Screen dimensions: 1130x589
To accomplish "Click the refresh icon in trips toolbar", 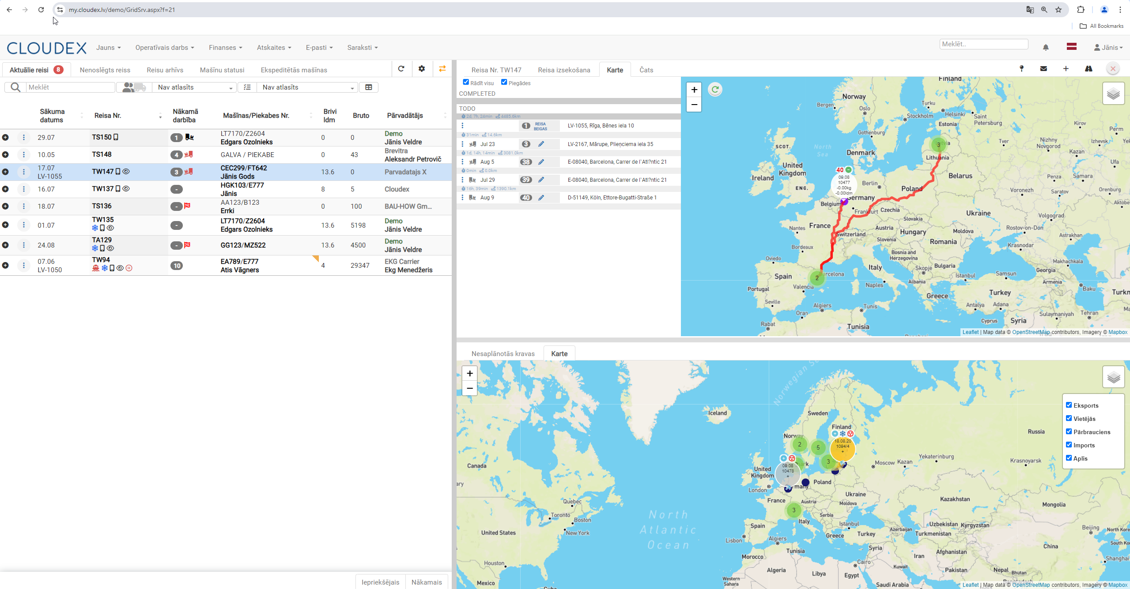I will click(401, 69).
